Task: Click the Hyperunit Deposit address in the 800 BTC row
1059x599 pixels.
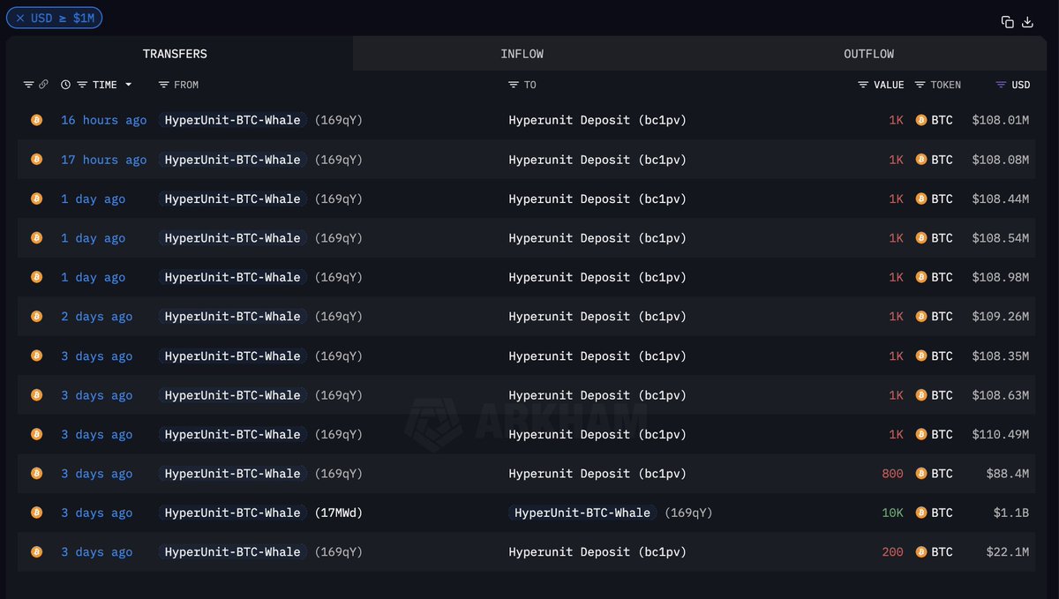Action: (x=597, y=474)
